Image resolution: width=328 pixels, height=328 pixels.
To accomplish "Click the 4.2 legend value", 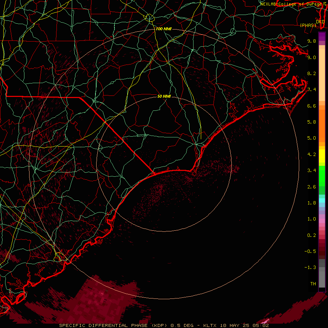I will 312,155.
